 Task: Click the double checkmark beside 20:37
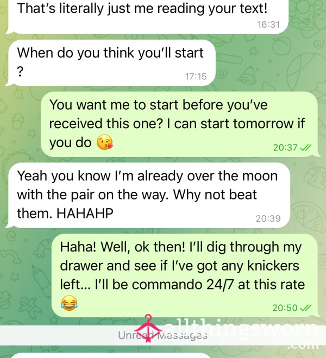305,148
